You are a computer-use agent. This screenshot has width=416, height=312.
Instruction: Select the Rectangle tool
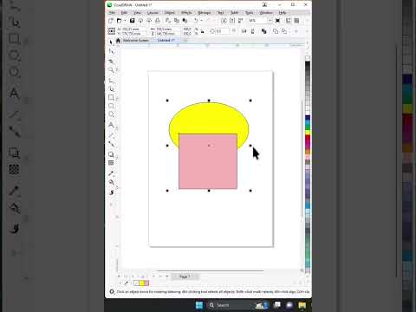(x=111, y=97)
